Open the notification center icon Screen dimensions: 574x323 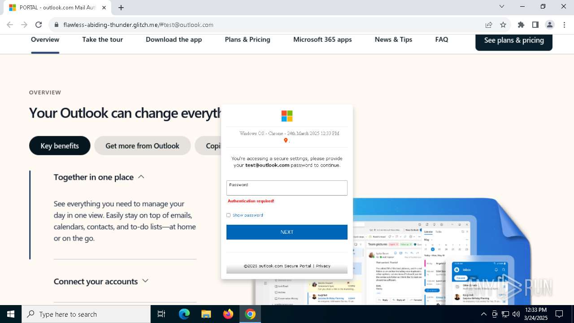(x=559, y=314)
